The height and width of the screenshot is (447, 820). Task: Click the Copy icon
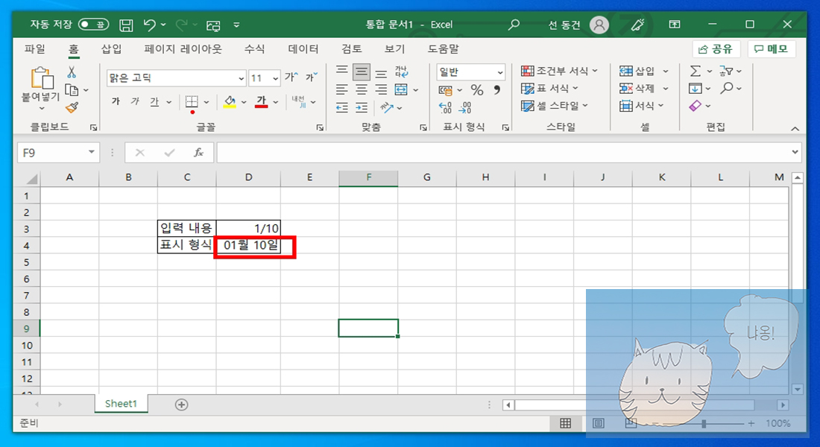(x=72, y=90)
